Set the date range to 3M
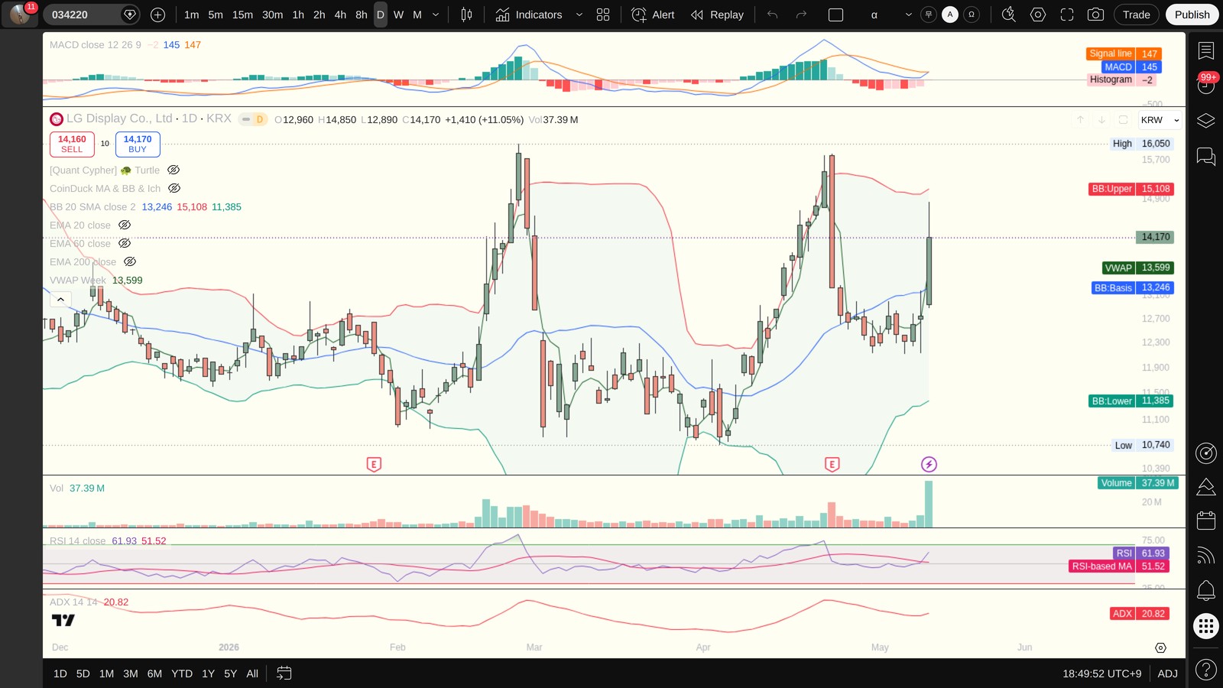The height and width of the screenshot is (688, 1223). [x=131, y=673]
